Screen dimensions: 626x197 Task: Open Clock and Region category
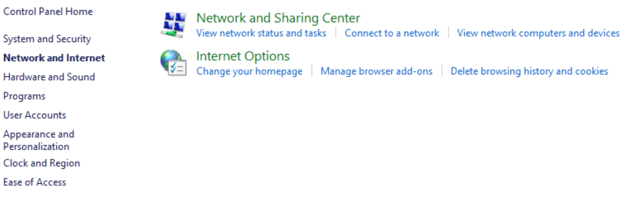[x=41, y=163]
